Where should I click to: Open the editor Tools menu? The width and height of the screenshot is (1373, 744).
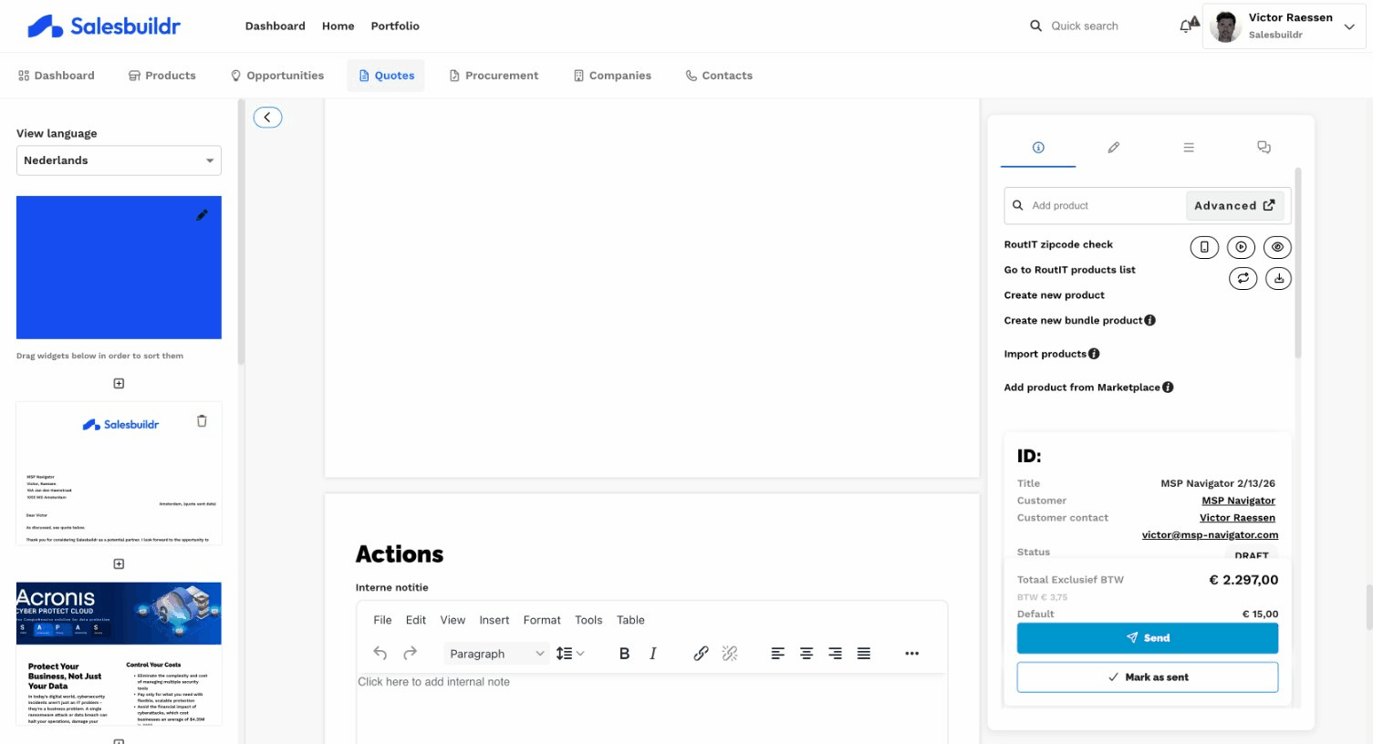[588, 620]
